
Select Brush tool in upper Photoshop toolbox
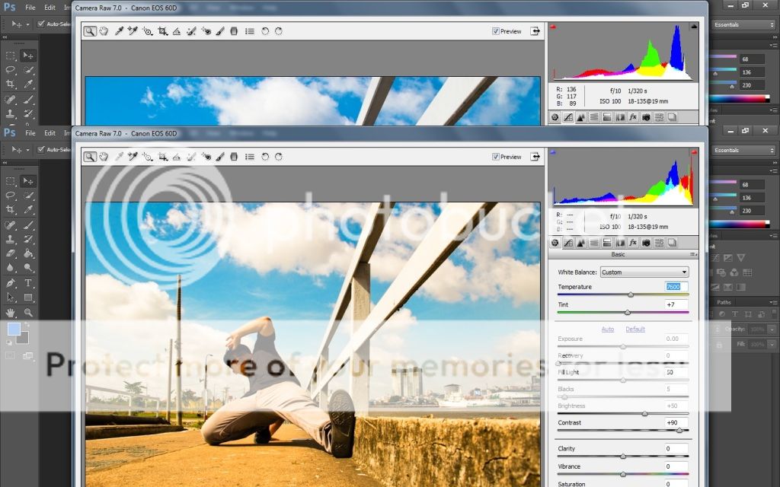tap(28, 100)
